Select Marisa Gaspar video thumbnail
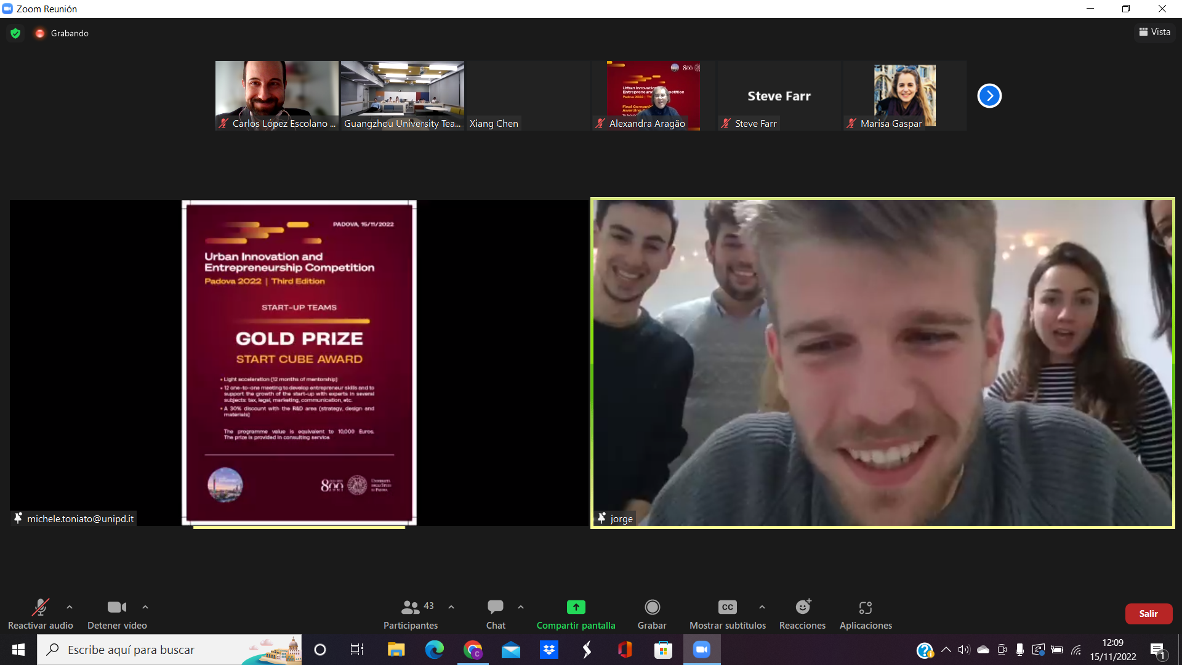 905,95
